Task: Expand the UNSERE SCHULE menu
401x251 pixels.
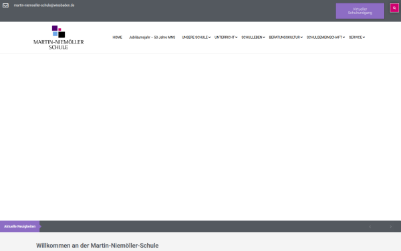Action: [196, 37]
